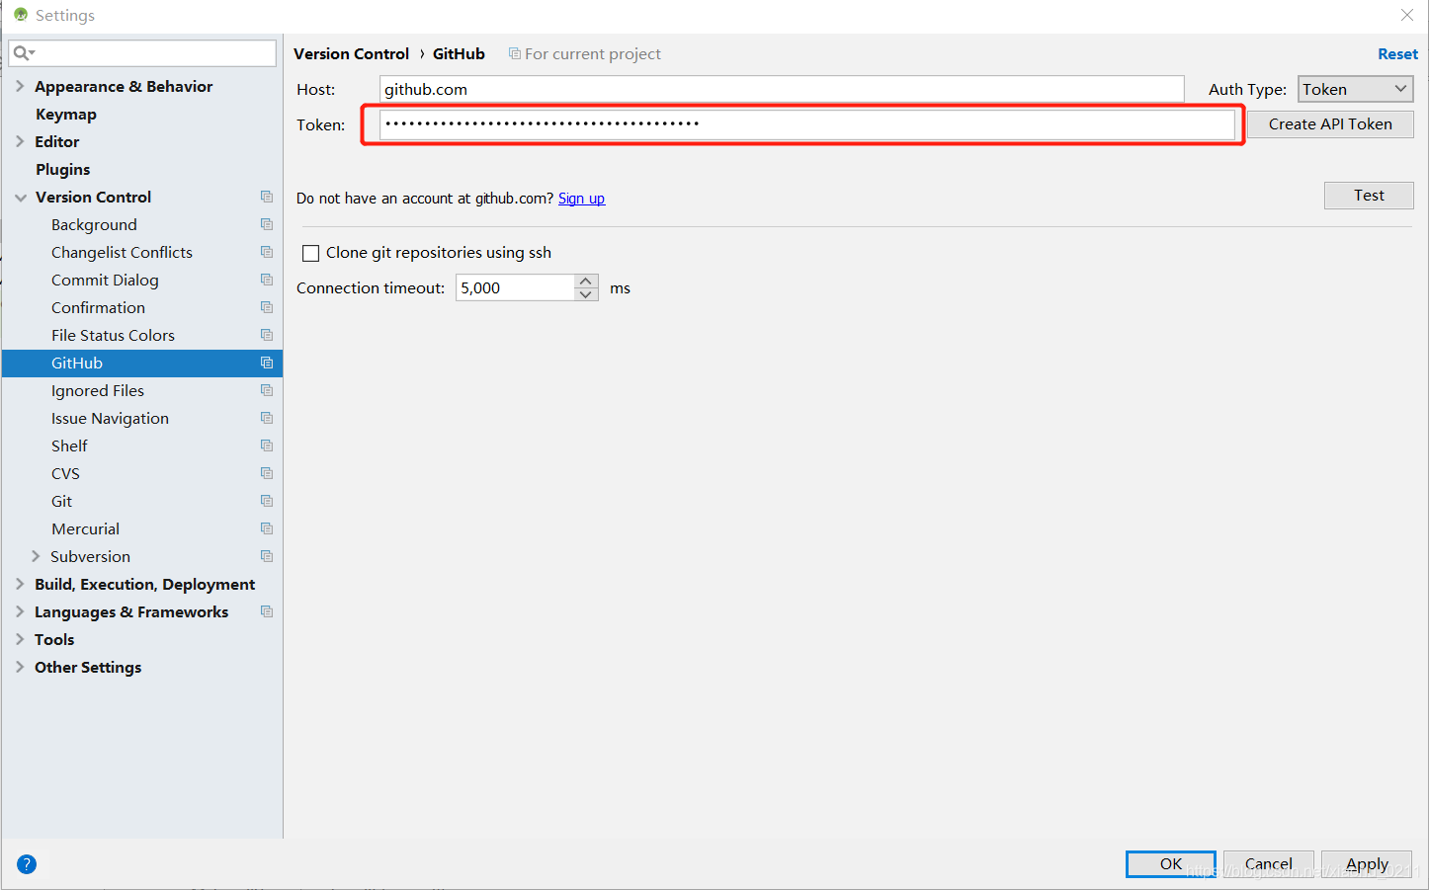Confirm with the OK button
This screenshot has height=890, width=1429.
[1171, 863]
